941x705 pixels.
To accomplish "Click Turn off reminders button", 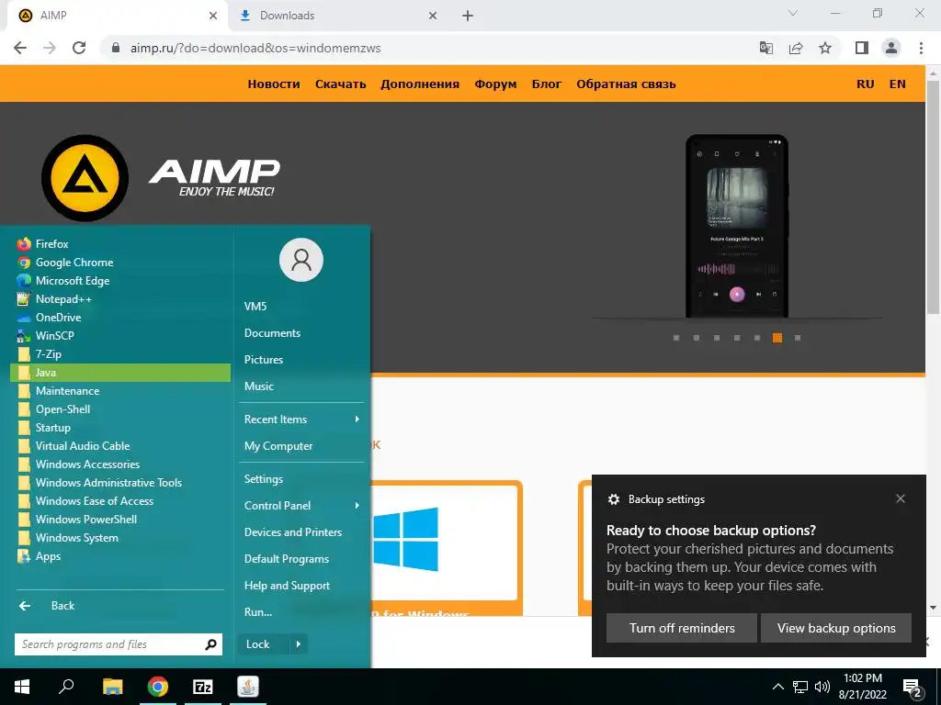I will point(682,628).
